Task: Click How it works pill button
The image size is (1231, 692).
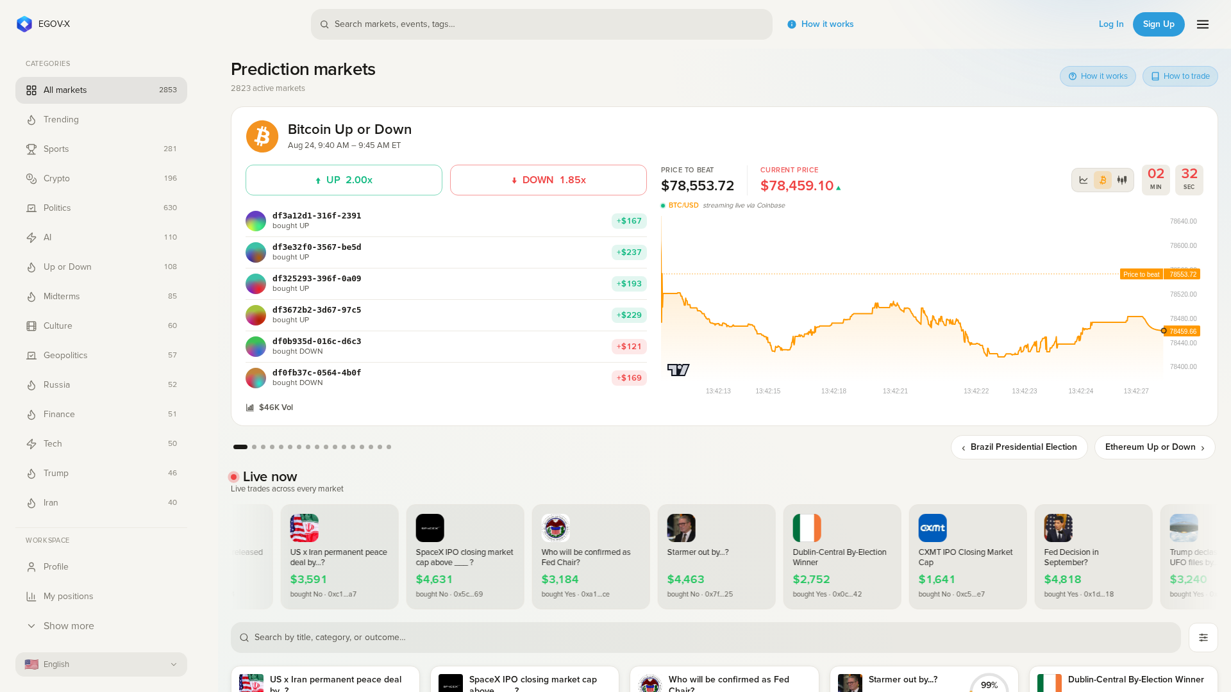Action: (1098, 76)
